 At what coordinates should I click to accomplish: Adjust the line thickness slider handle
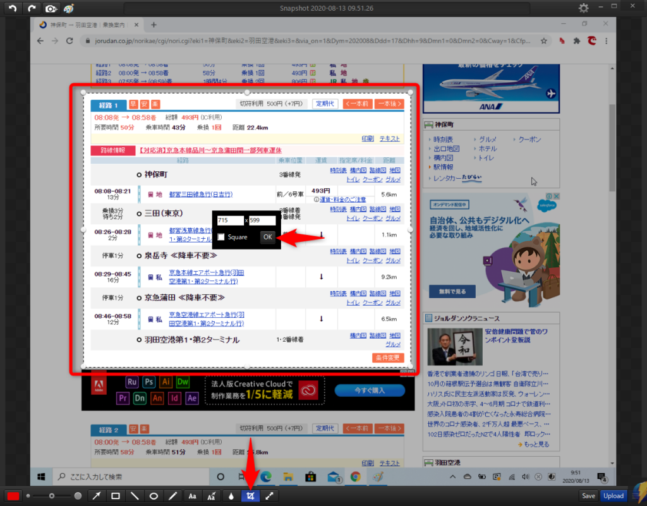pyautogui.click(x=52, y=496)
